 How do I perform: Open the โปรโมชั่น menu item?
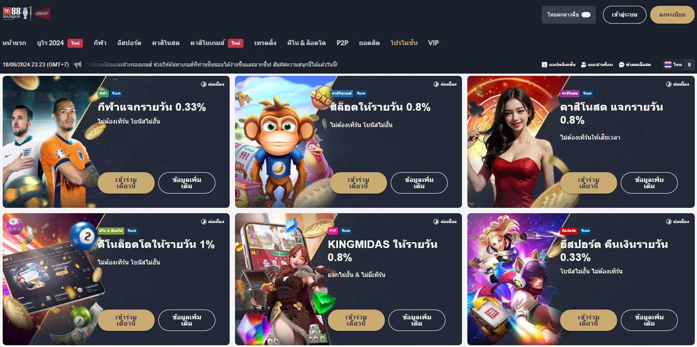coord(404,43)
